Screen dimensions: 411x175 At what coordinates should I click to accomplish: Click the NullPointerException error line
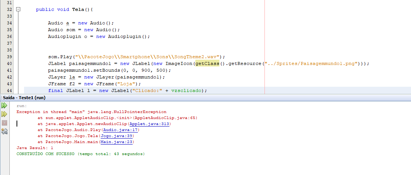click(91, 112)
